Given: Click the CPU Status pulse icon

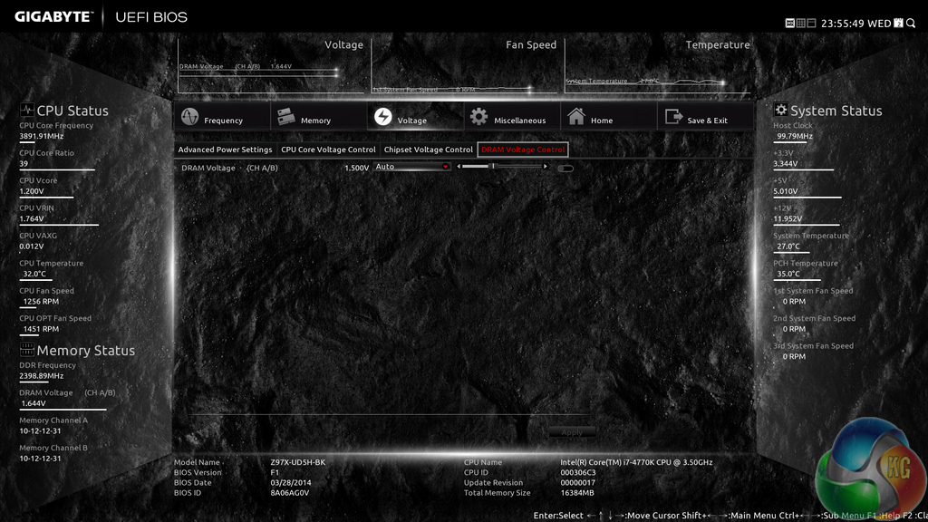Looking at the screenshot, I should pos(26,110).
